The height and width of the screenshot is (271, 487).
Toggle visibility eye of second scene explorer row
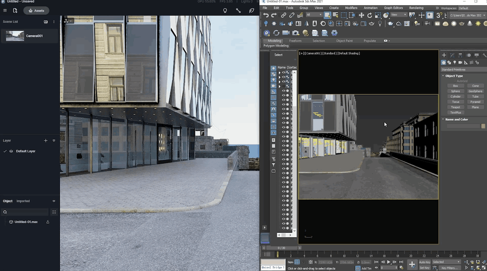point(283,77)
